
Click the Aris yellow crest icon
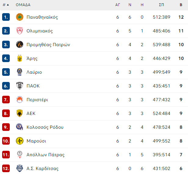point(20,58)
